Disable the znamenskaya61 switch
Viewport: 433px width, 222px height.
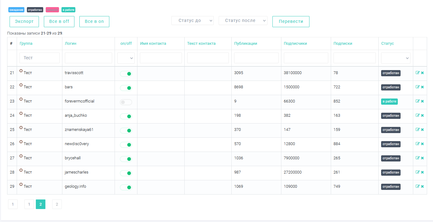click(x=126, y=131)
